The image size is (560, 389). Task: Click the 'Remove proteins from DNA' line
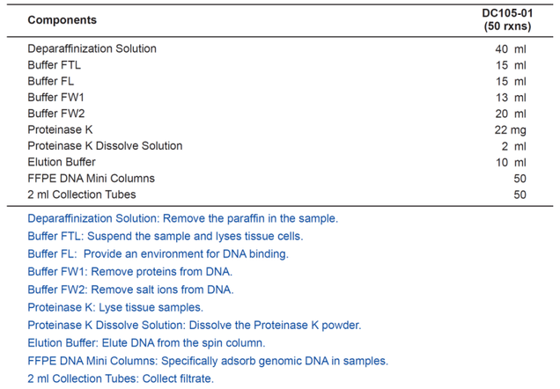130,272
